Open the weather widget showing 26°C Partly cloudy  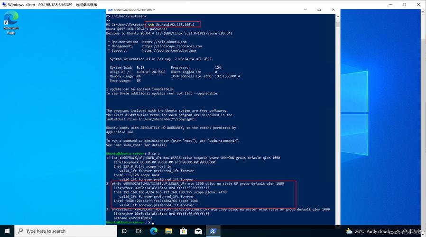[x=368, y=231]
